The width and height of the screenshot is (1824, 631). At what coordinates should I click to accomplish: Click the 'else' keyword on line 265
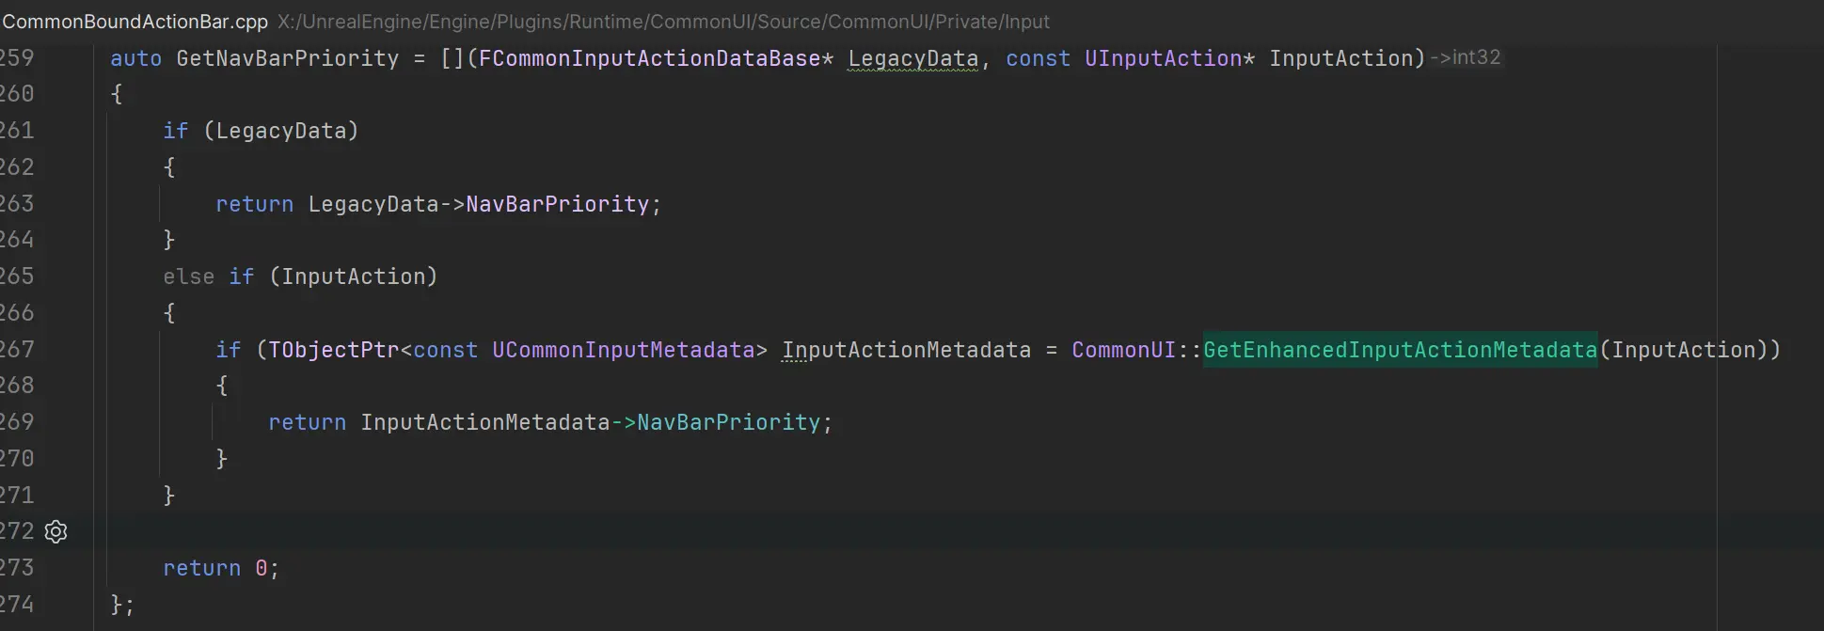pyautogui.click(x=188, y=276)
